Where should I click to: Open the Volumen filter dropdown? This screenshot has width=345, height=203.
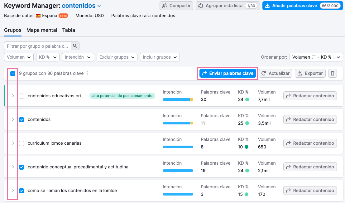pyautogui.click(x=19, y=57)
